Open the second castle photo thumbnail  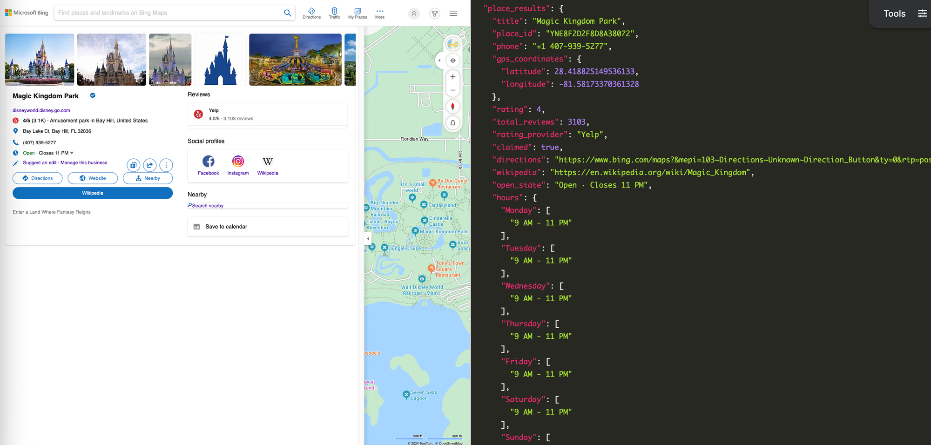pos(112,60)
